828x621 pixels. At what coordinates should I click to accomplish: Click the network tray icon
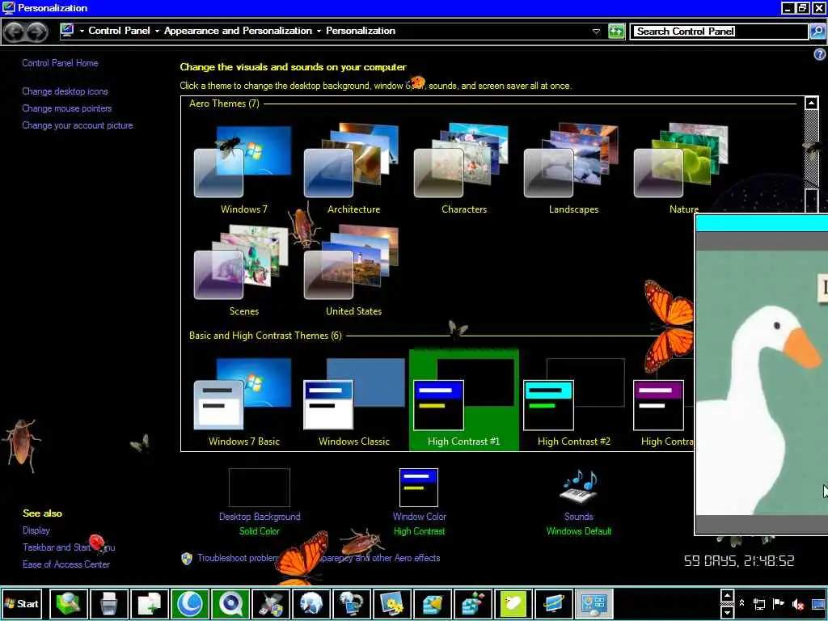pyautogui.click(x=759, y=603)
